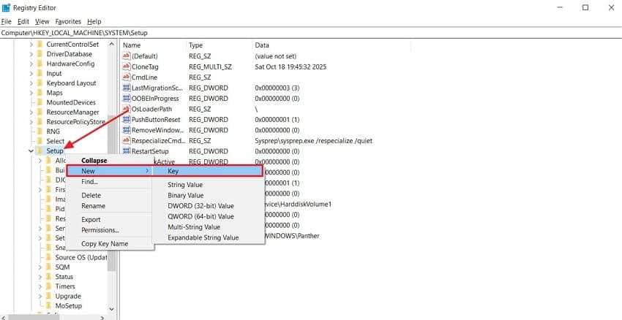Collapse the Setup tree node

31,151
